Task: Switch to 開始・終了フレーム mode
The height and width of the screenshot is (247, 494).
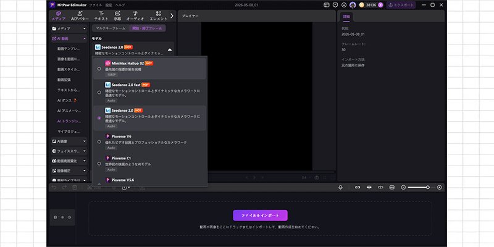Action: click(147, 28)
